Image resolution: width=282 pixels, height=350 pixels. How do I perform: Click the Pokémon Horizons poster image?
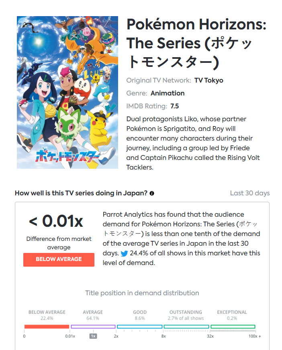[x=67, y=92]
